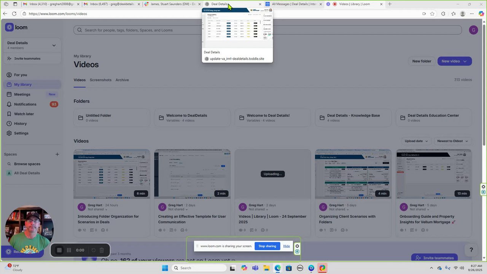The width and height of the screenshot is (487, 274).
Task: Click reactions icon on Organizing Client Scenarios video
Action: (344, 230)
